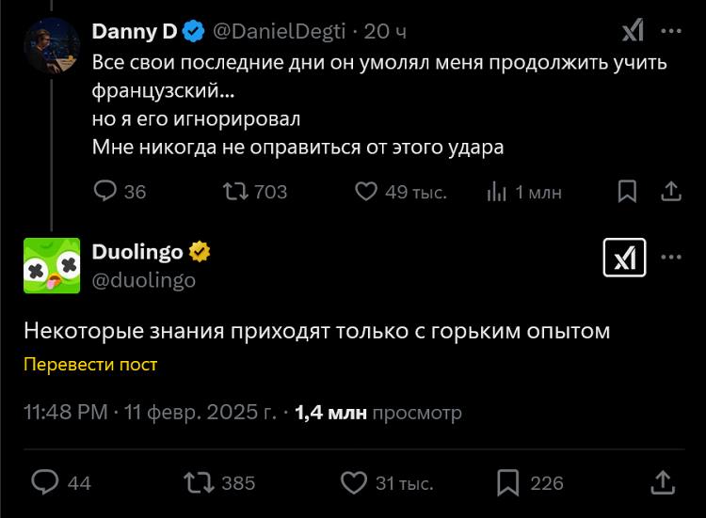The width and height of the screenshot is (706, 518).
Task: Repost the Duolingo tweet
Action: (197, 483)
